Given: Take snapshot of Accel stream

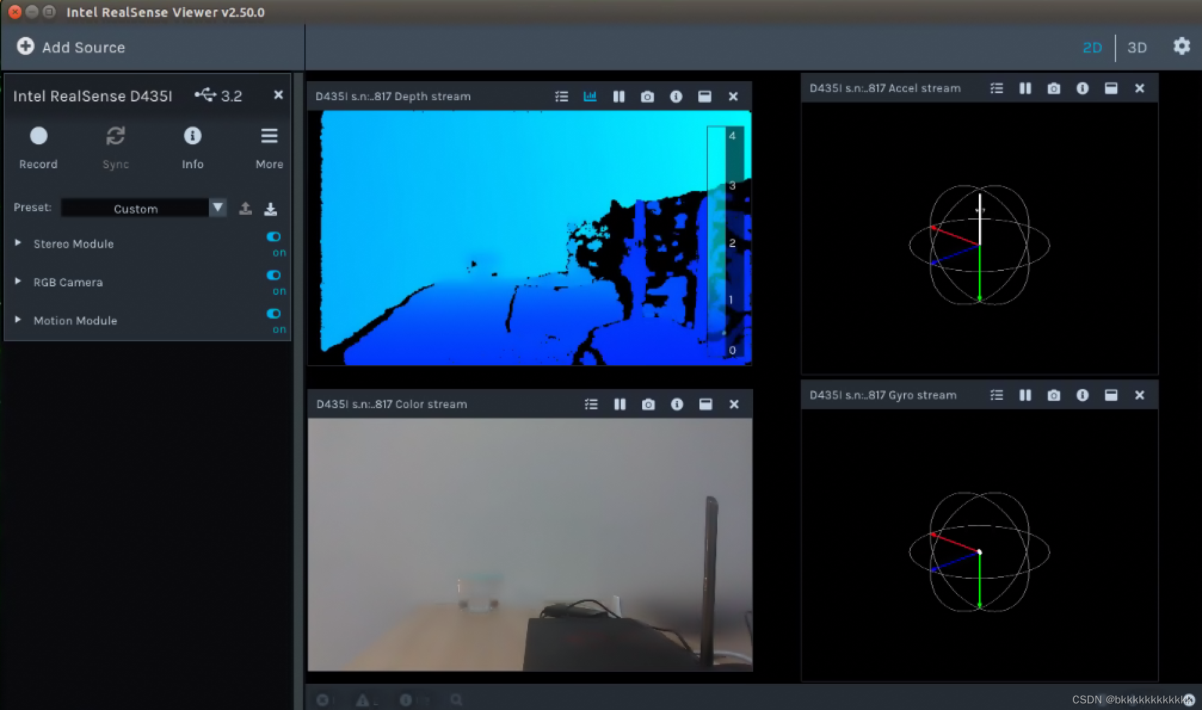Looking at the screenshot, I should click(x=1053, y=88).
